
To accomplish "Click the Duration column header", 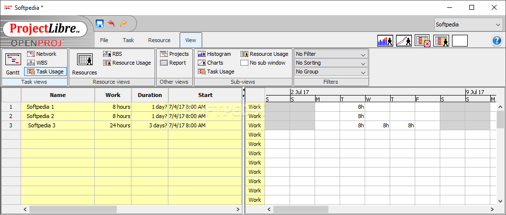I will tap(150, 95).
